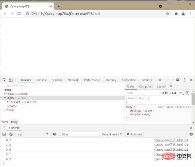Open the console drawer three-dot menu

[4, 128]
